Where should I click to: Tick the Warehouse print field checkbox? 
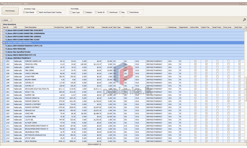click(x=108, y=12)
